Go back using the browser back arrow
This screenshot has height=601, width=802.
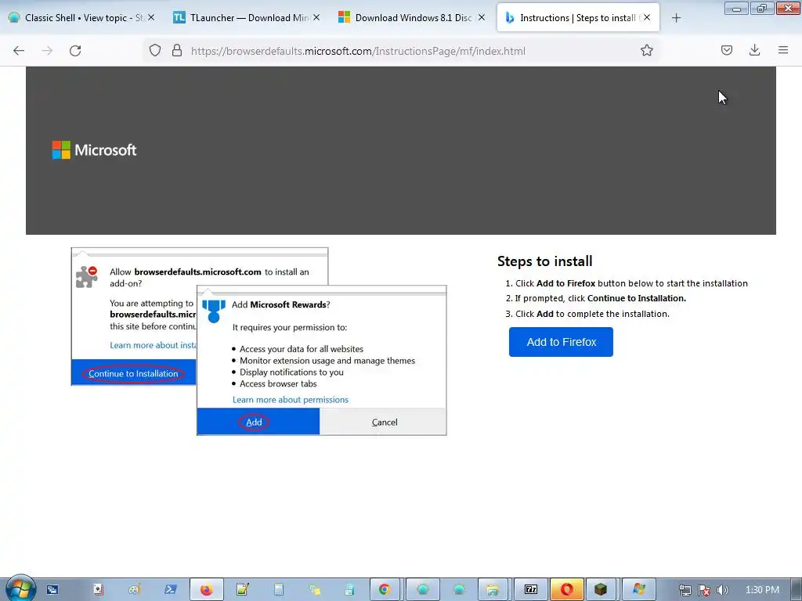19,51
